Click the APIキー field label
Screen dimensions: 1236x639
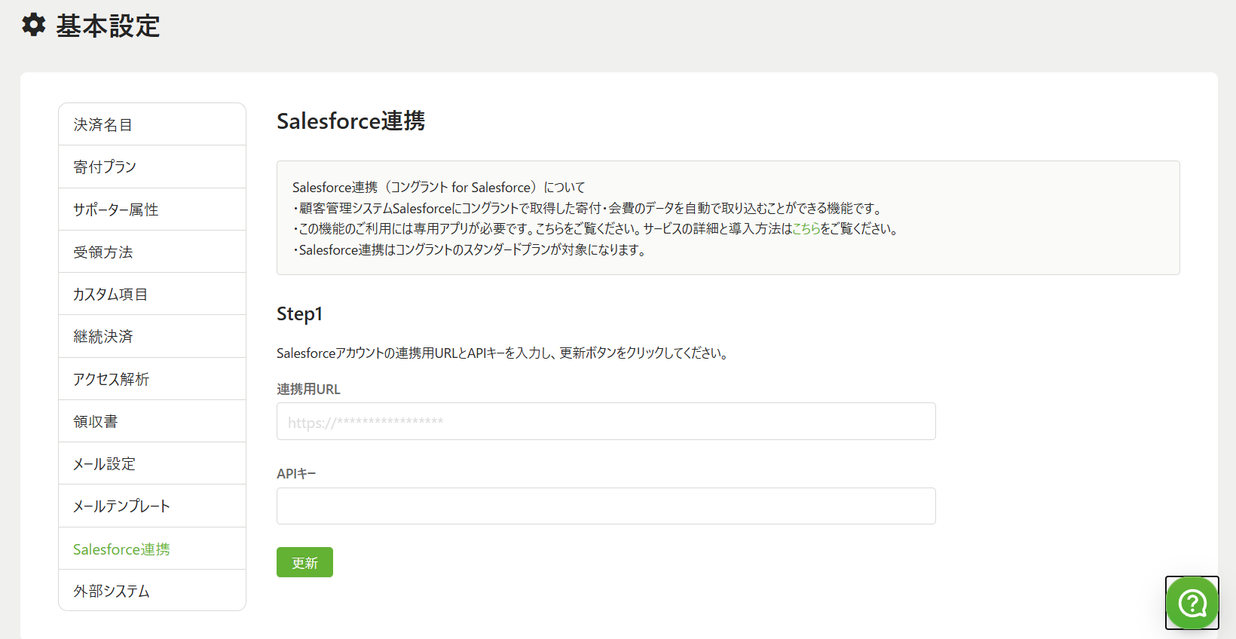[296, 474]
